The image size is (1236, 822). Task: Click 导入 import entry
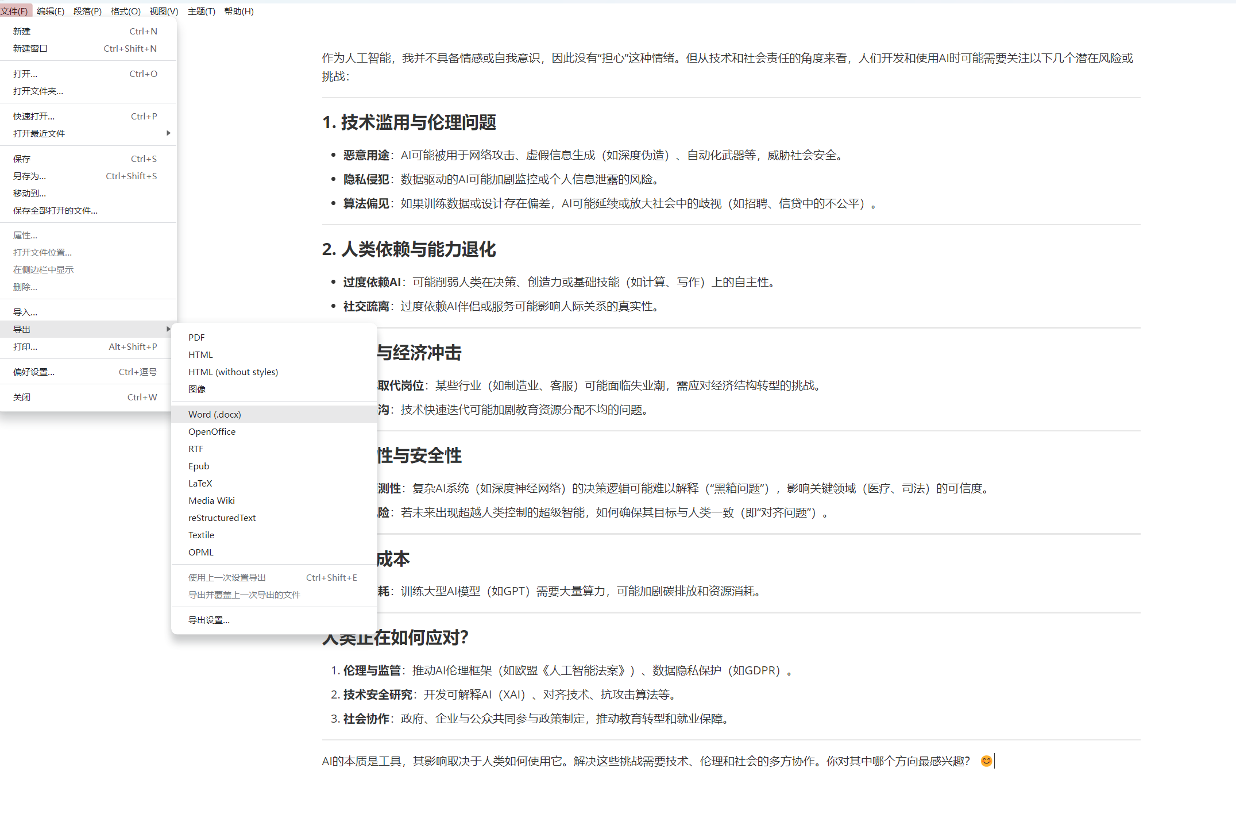tap(25, 312)
